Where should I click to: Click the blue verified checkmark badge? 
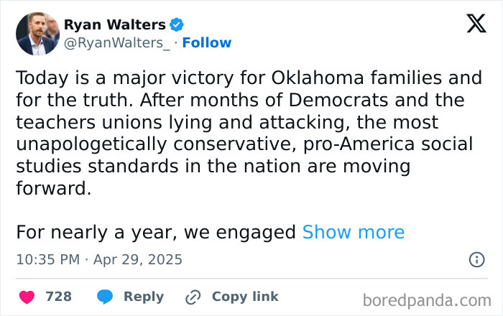(x=177, y=25)
